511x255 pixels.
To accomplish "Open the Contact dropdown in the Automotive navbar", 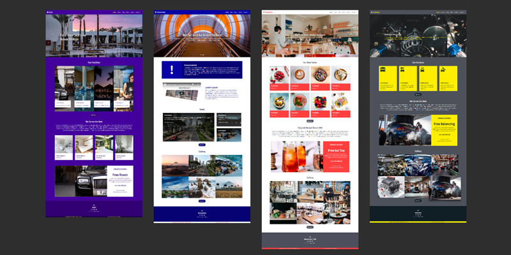I will click(x=462, y=12).
